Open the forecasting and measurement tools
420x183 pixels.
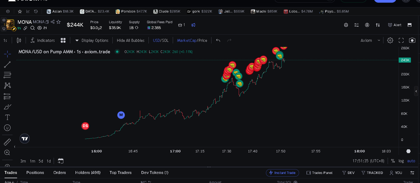[7, 96]
